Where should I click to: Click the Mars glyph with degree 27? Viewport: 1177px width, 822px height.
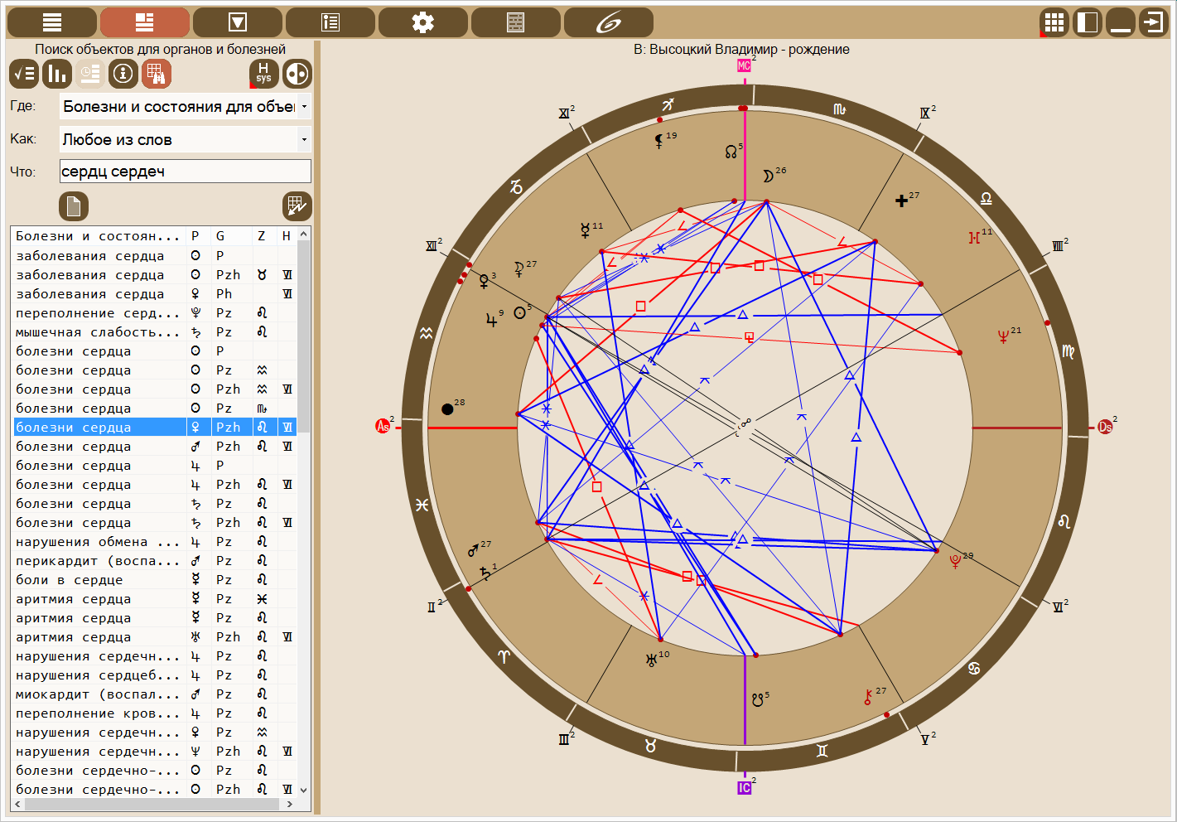point(473,550)
